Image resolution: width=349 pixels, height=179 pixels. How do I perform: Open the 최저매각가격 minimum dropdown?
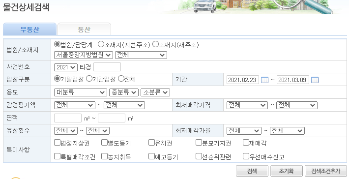[247, 105]
